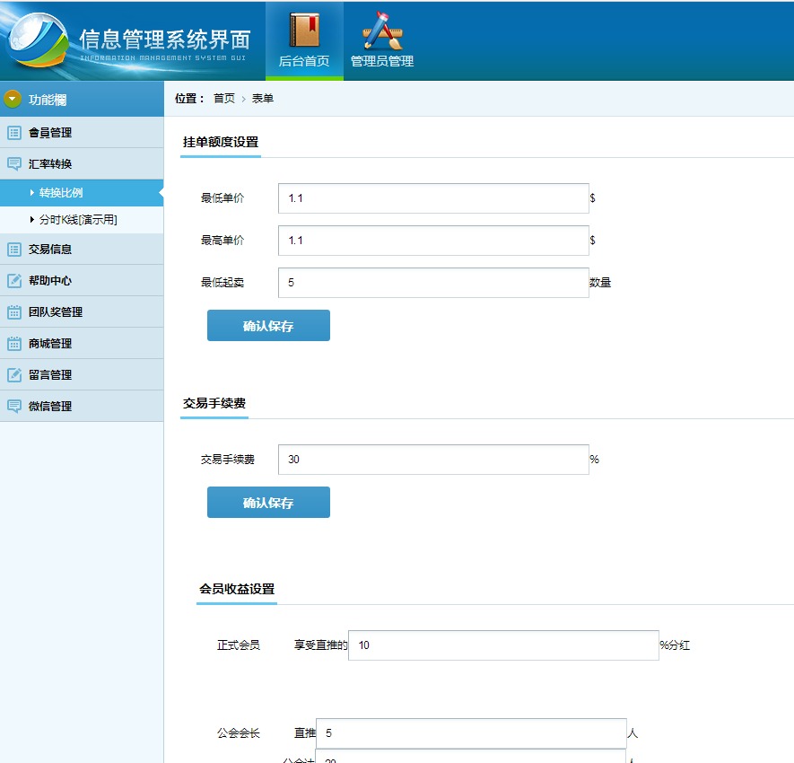Open 帮助中心 menu section

(82, 281)
